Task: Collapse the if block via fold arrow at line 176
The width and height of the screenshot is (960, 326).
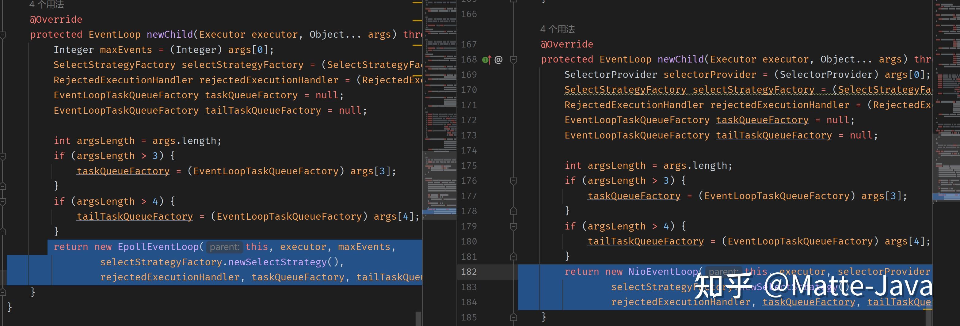Action: click(x=514, y=181)
